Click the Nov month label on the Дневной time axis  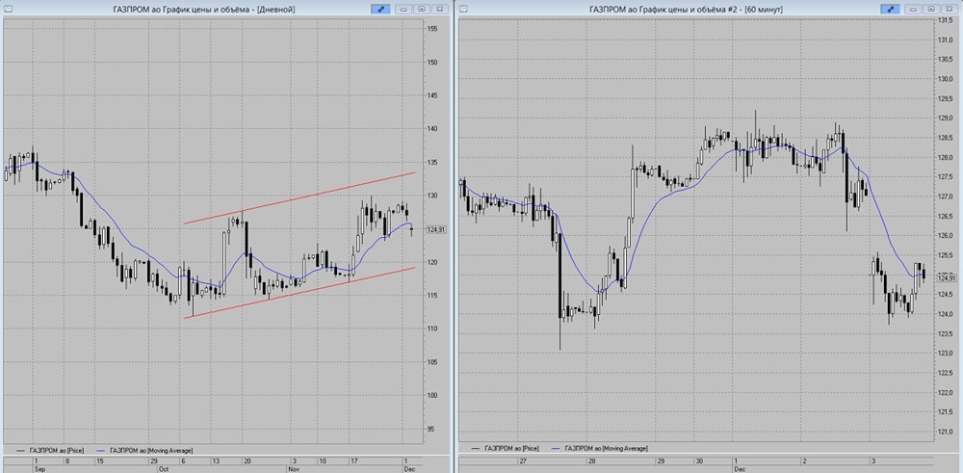294,469
